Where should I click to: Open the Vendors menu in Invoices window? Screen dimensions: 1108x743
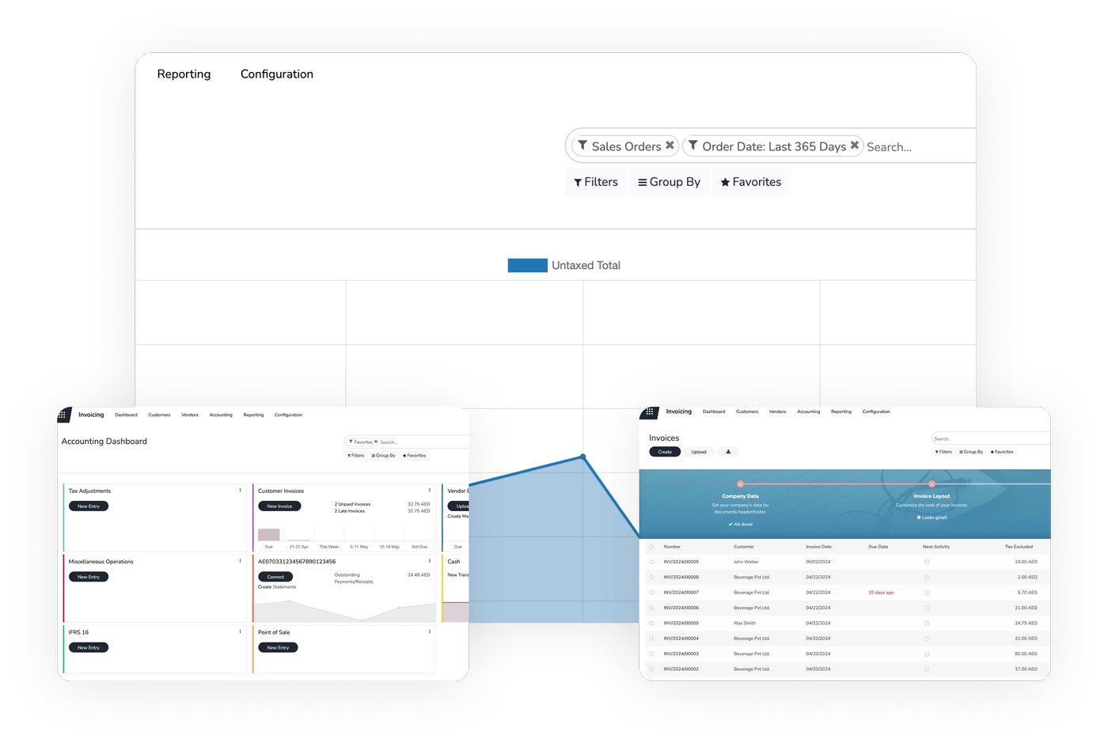[x=777, y=411]
